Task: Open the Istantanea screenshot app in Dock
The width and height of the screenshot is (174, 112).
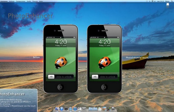Action: [84, 109]
